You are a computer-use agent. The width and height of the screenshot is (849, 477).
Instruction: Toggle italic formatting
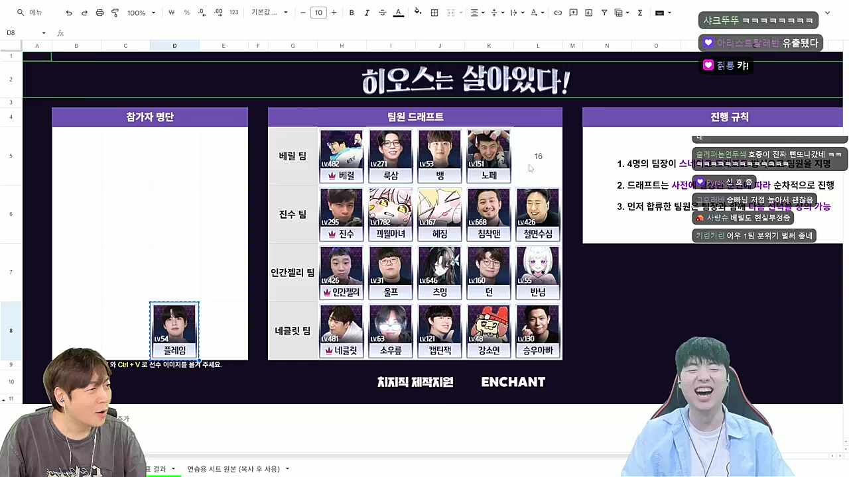point(367,13)
